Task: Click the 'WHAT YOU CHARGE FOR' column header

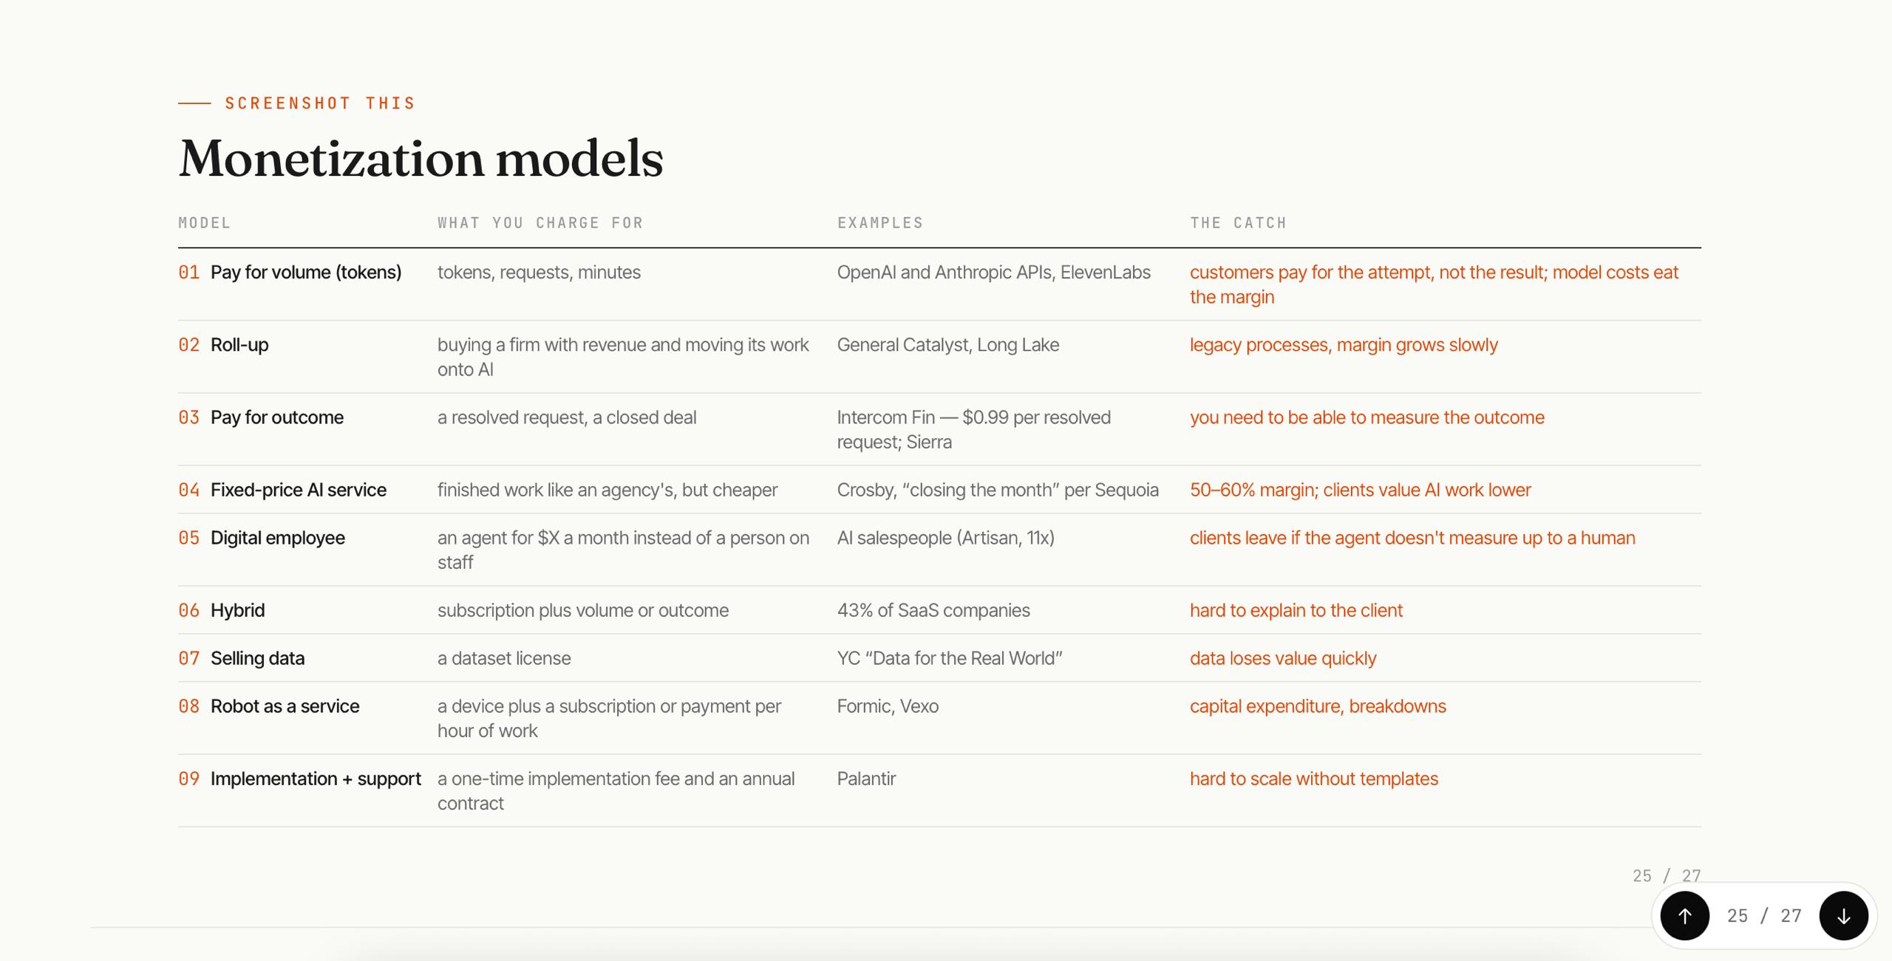Action: tap(540, 223)
